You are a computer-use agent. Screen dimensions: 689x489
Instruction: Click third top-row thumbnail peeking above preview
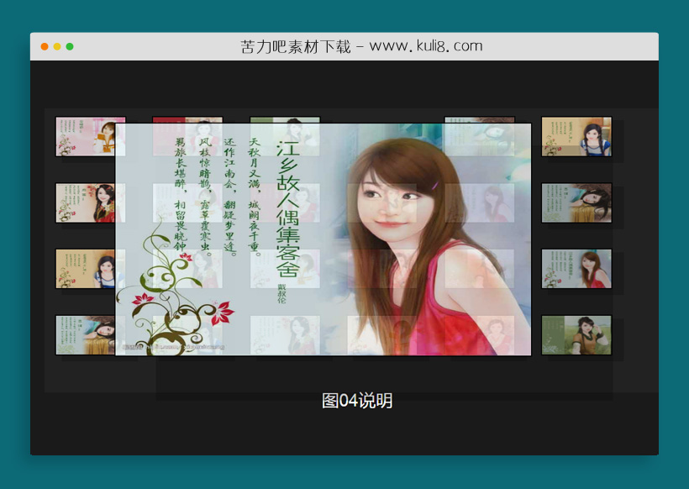pyautogui.click(x=285, y=119)
